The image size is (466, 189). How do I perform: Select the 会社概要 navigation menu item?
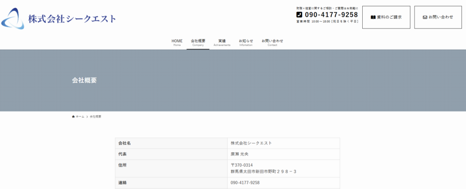point(198,42)
